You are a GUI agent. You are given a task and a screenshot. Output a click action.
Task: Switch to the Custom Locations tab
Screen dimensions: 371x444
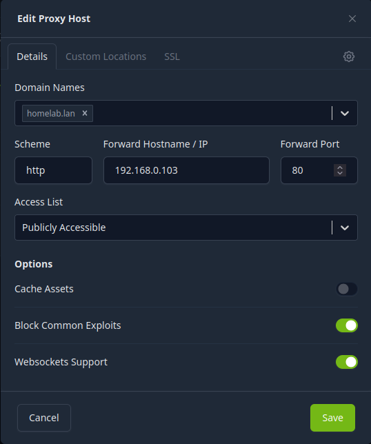[x=106, y=57]
